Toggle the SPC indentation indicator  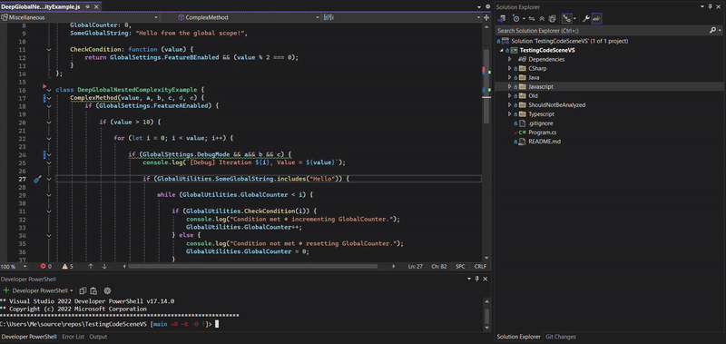pyautogui.click(x=460, y=267)
